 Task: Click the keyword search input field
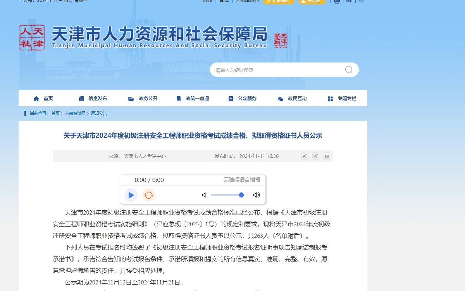click(271, 69)
